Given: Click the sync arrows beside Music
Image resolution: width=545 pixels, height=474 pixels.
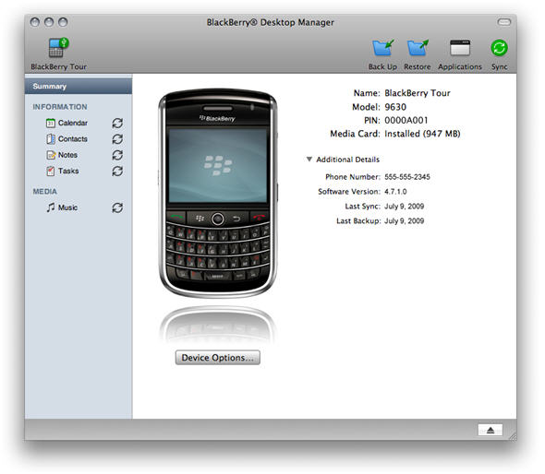Looking at the screenshot, I should coord(117,207).
